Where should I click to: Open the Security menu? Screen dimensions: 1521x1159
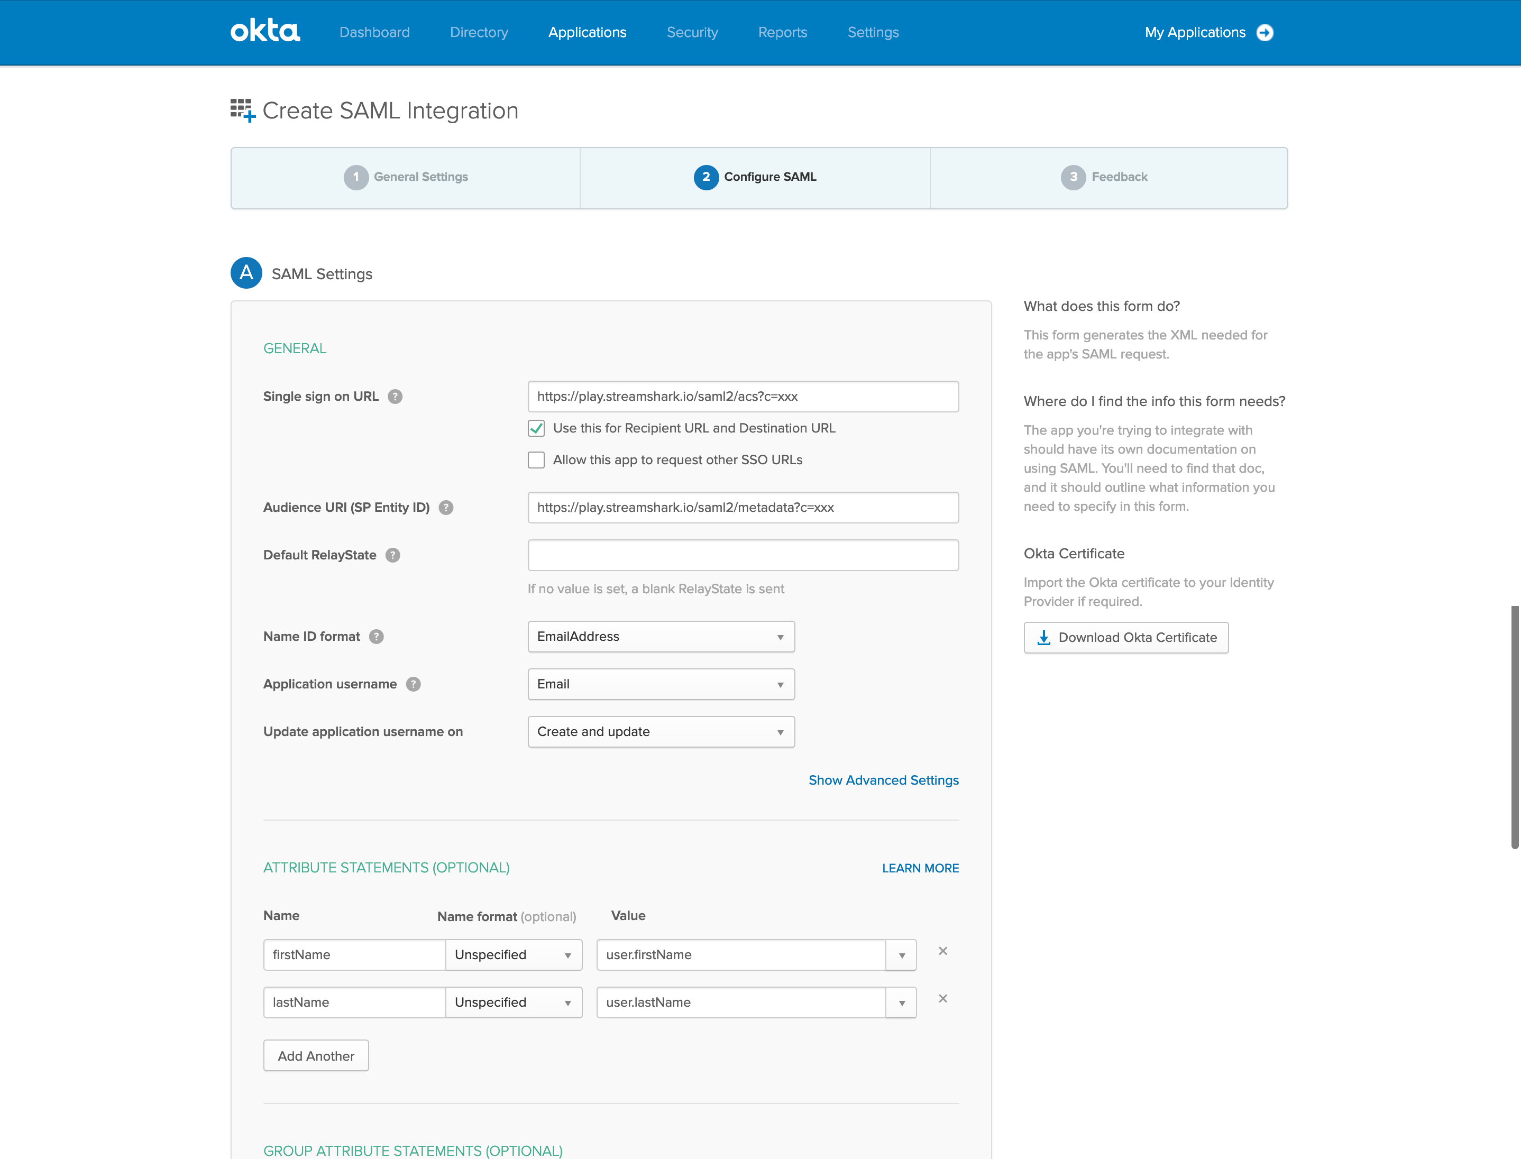coord(692,32)
